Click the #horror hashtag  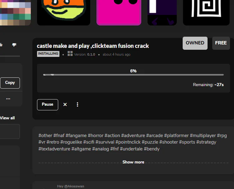[96, 136]
